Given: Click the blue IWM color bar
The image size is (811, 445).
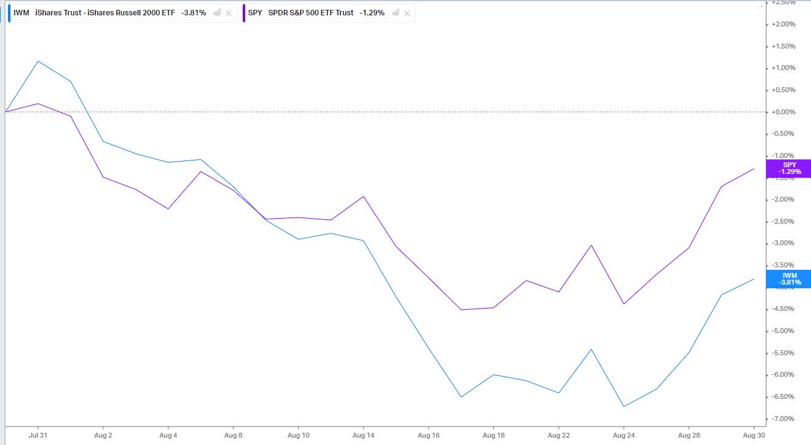Looking at the screenshot, I should 9,13.
